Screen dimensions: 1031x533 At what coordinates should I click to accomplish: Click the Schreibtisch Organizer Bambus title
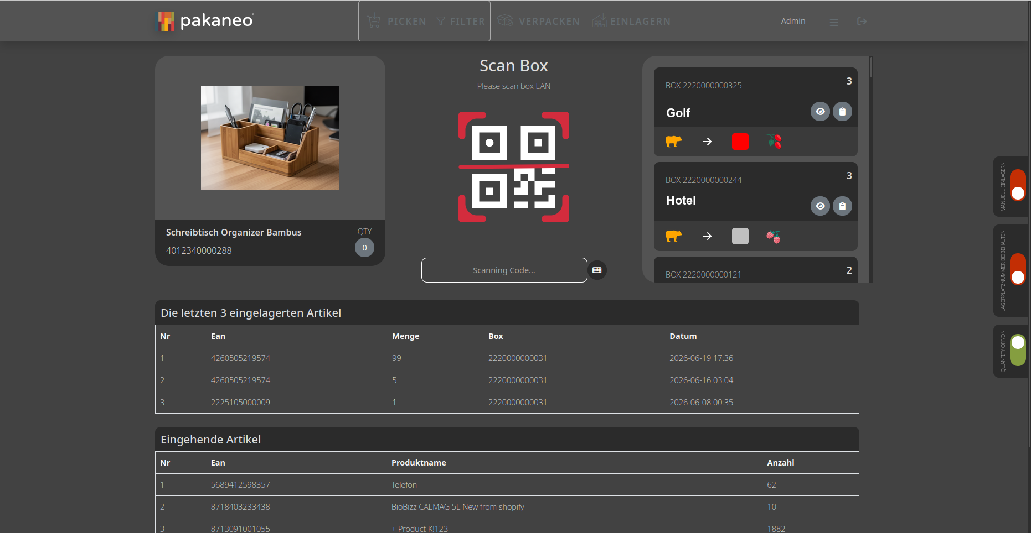(x=234, y=232)
